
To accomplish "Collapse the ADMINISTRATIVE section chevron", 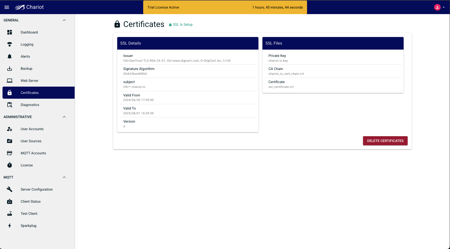I will coord(64,117).
